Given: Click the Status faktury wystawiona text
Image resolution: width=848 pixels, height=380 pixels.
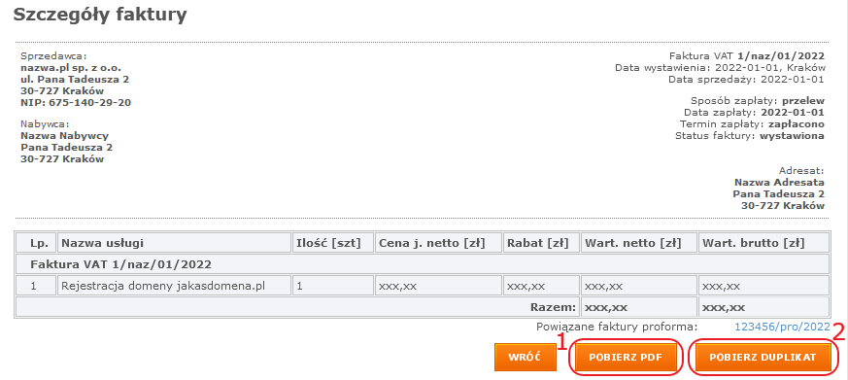Looking at the screenshot, I should (x=750, y=136).
